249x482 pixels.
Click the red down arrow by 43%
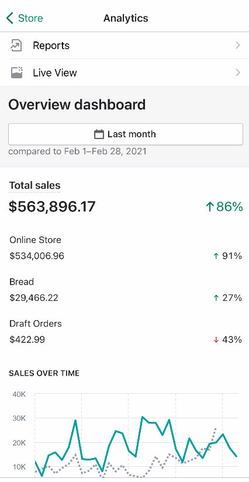click(x=216, y=339)
